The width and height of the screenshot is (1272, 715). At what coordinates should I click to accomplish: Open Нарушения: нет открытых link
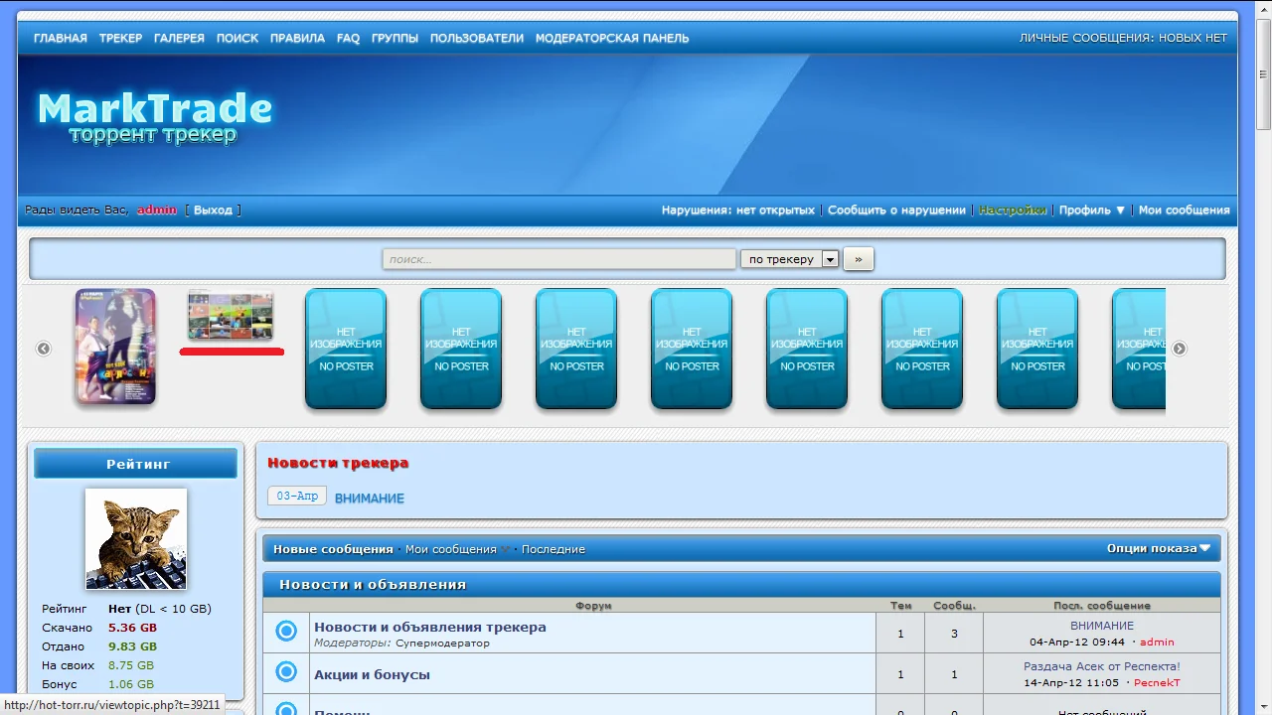coord(738,210)
